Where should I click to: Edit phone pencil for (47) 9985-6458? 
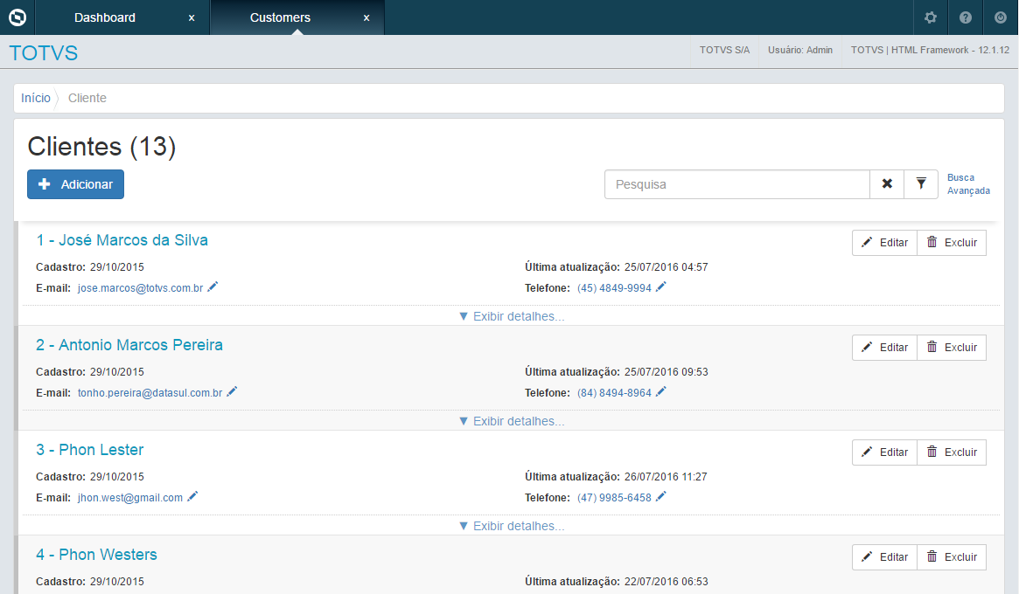click(661, 497)
